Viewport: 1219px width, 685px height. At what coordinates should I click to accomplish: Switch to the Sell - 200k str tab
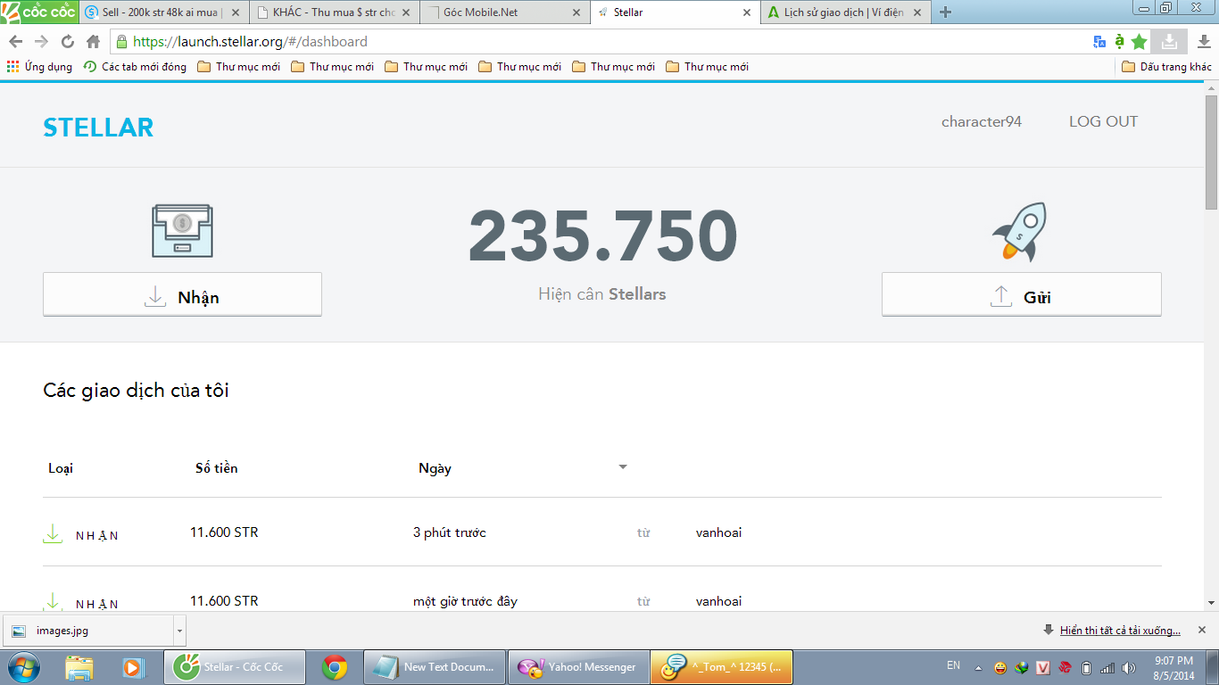point(163,12)
